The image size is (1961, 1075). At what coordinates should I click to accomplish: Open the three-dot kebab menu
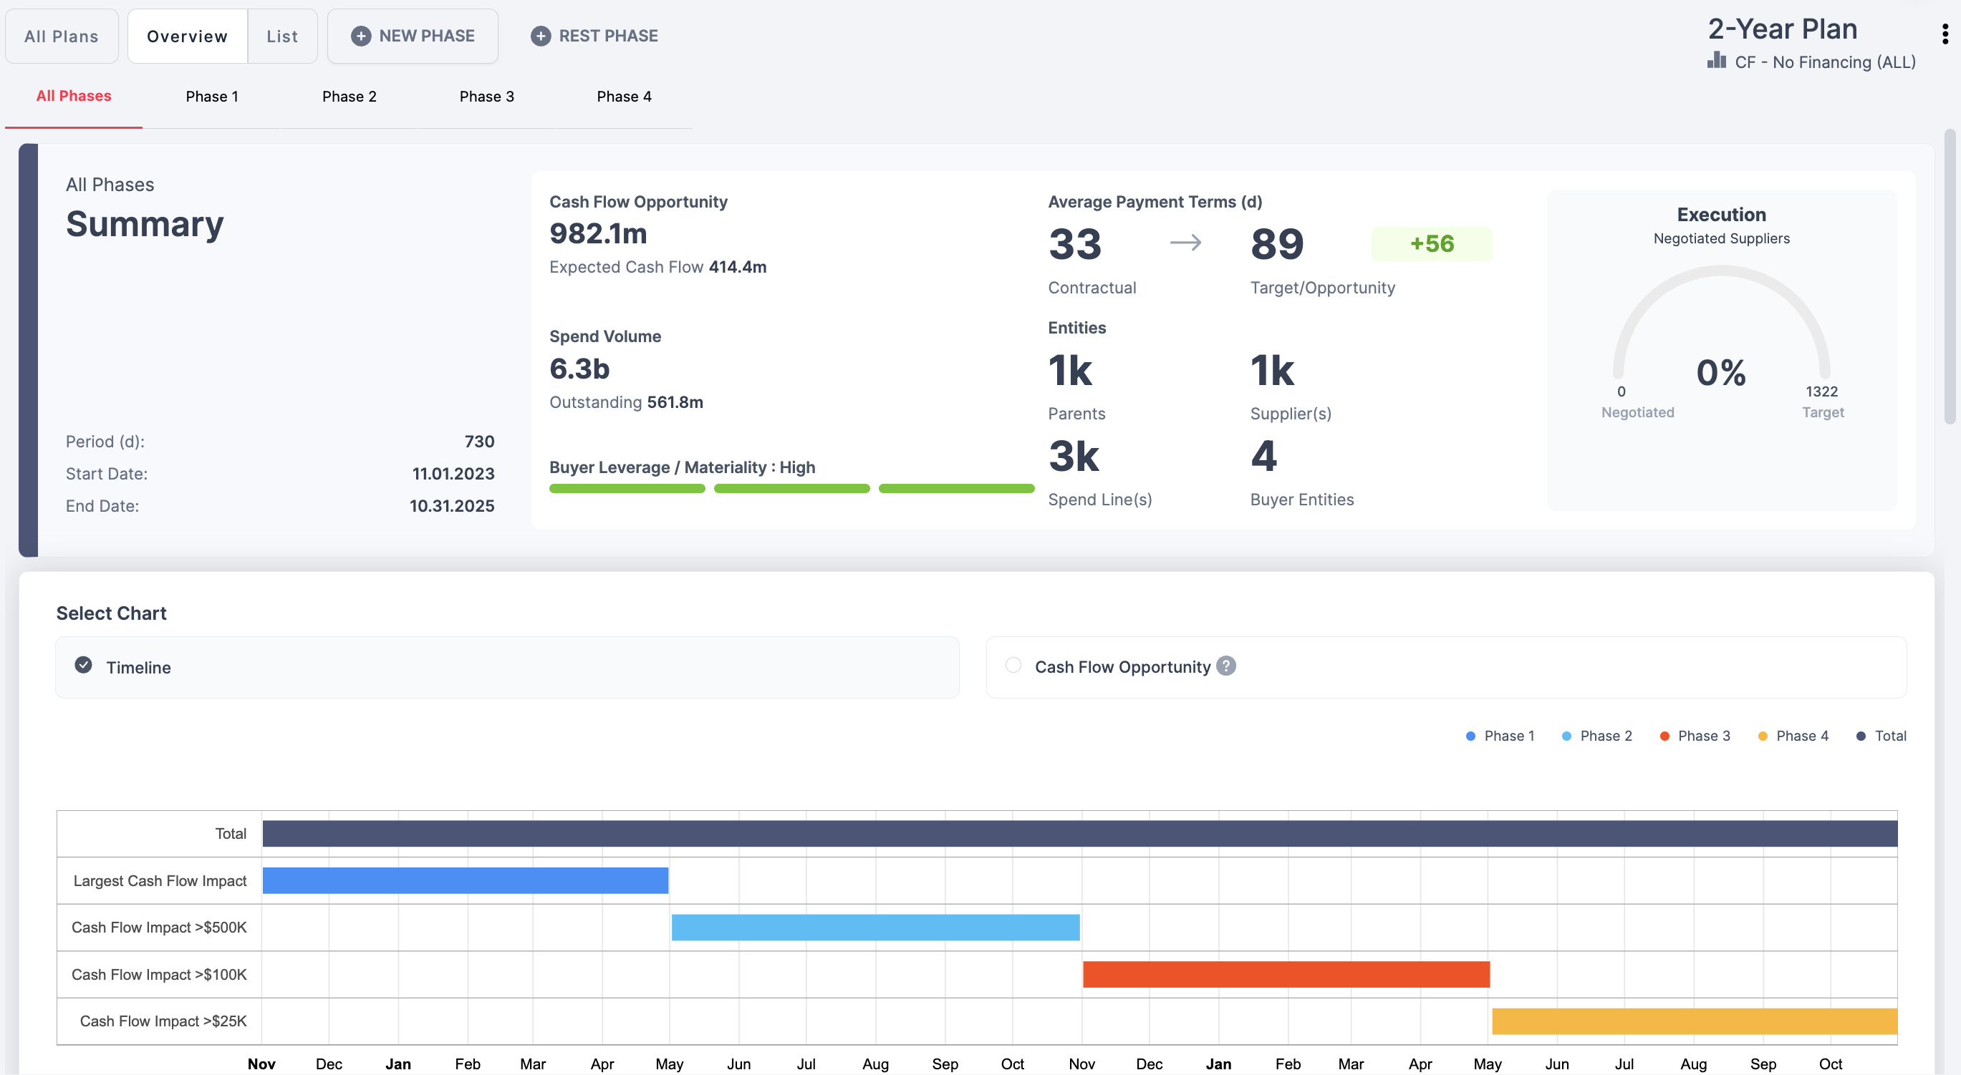(x=1945, y=34)
